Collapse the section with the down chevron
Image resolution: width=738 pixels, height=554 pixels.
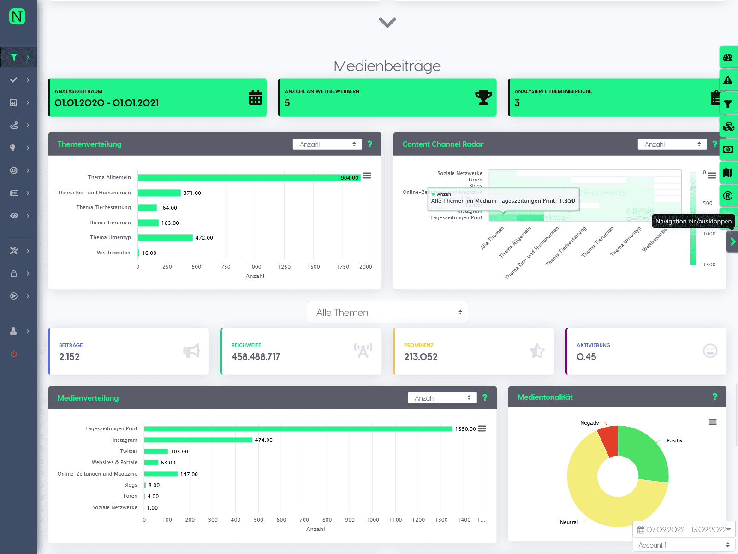coord(387,22)
